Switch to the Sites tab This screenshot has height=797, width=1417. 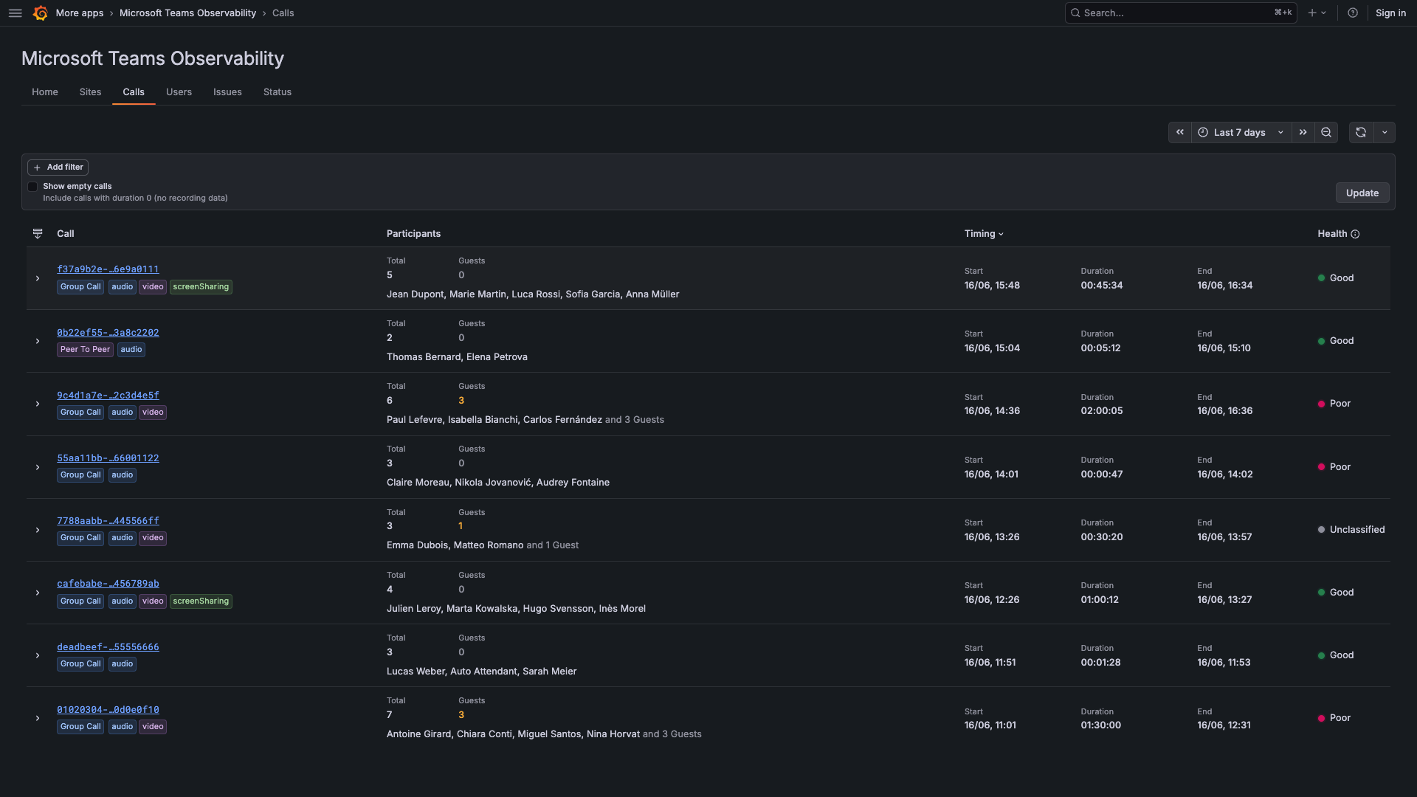[x=90, y=92]
